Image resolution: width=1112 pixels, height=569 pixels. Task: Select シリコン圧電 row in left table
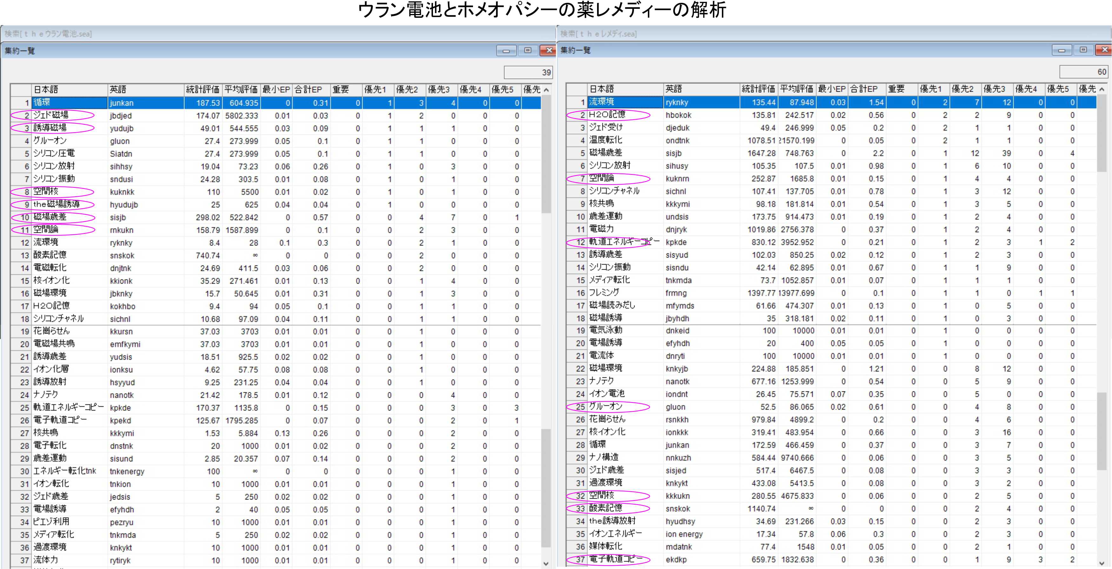276,154
